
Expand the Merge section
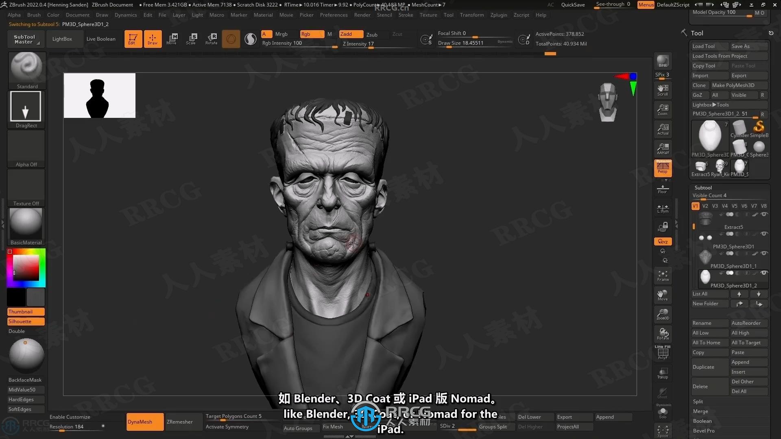pos(700,411)
